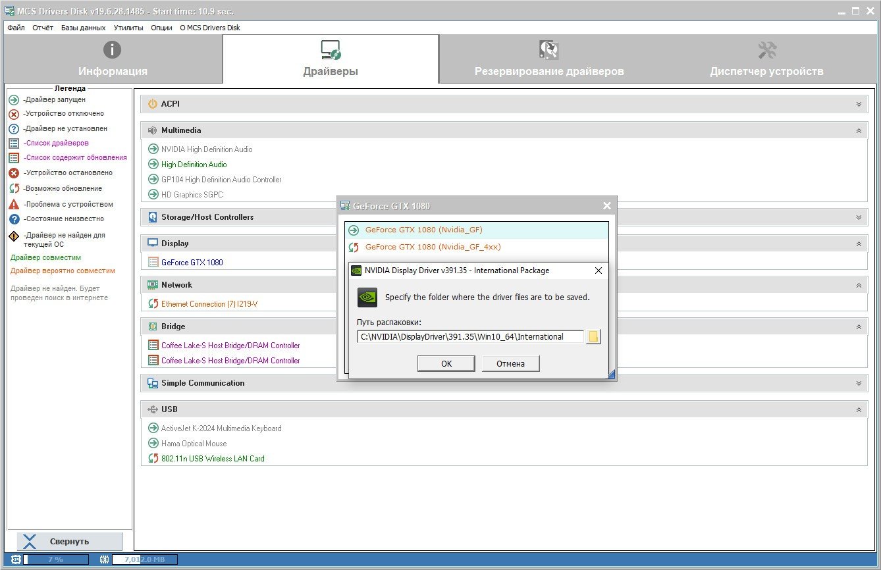Viewport: 881px width, 570px height.
Task: Switch to the Резервирование драйверов tab
Action: pos(549,59)
